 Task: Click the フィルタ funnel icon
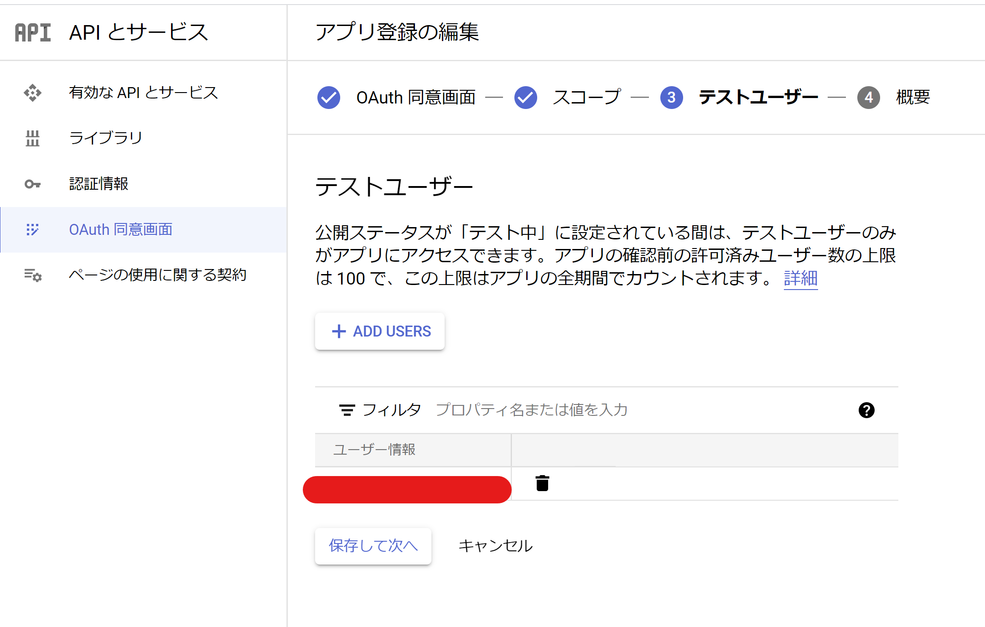pos(347,409)
